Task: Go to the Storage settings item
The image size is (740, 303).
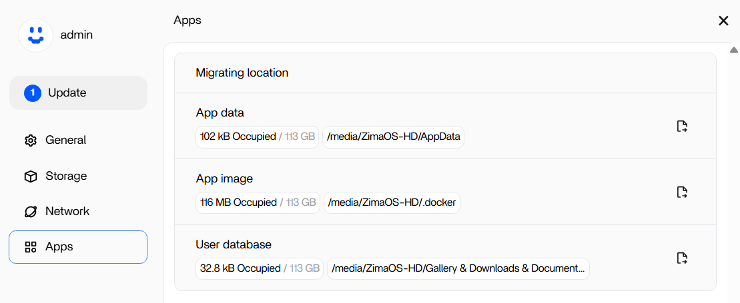Action: click(78, 176)
